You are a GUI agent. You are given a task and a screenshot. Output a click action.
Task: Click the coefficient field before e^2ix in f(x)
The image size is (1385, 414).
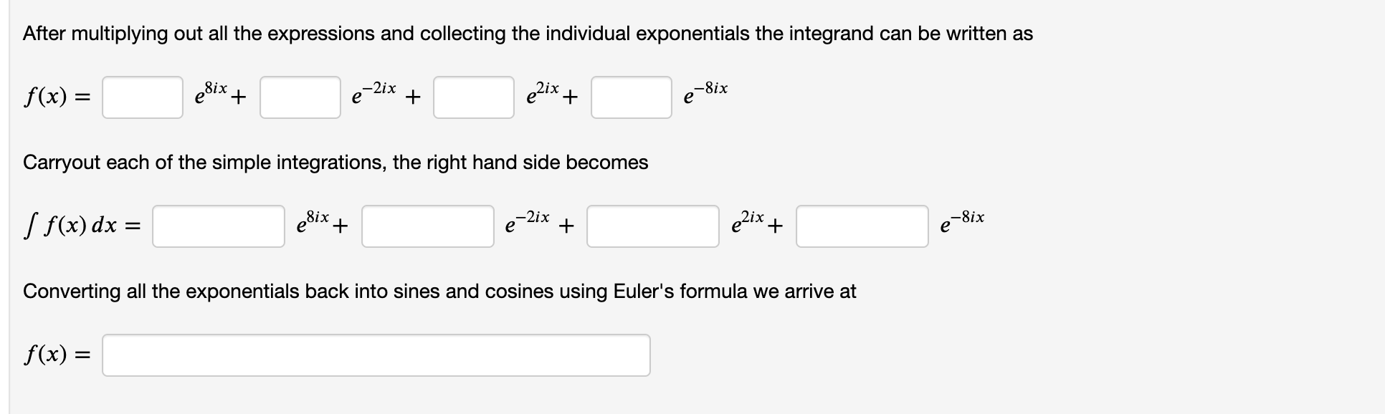[472, 98]
